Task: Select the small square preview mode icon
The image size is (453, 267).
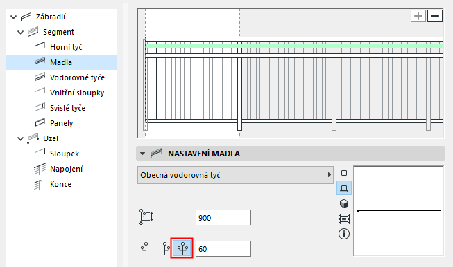Action: point(344,173)
